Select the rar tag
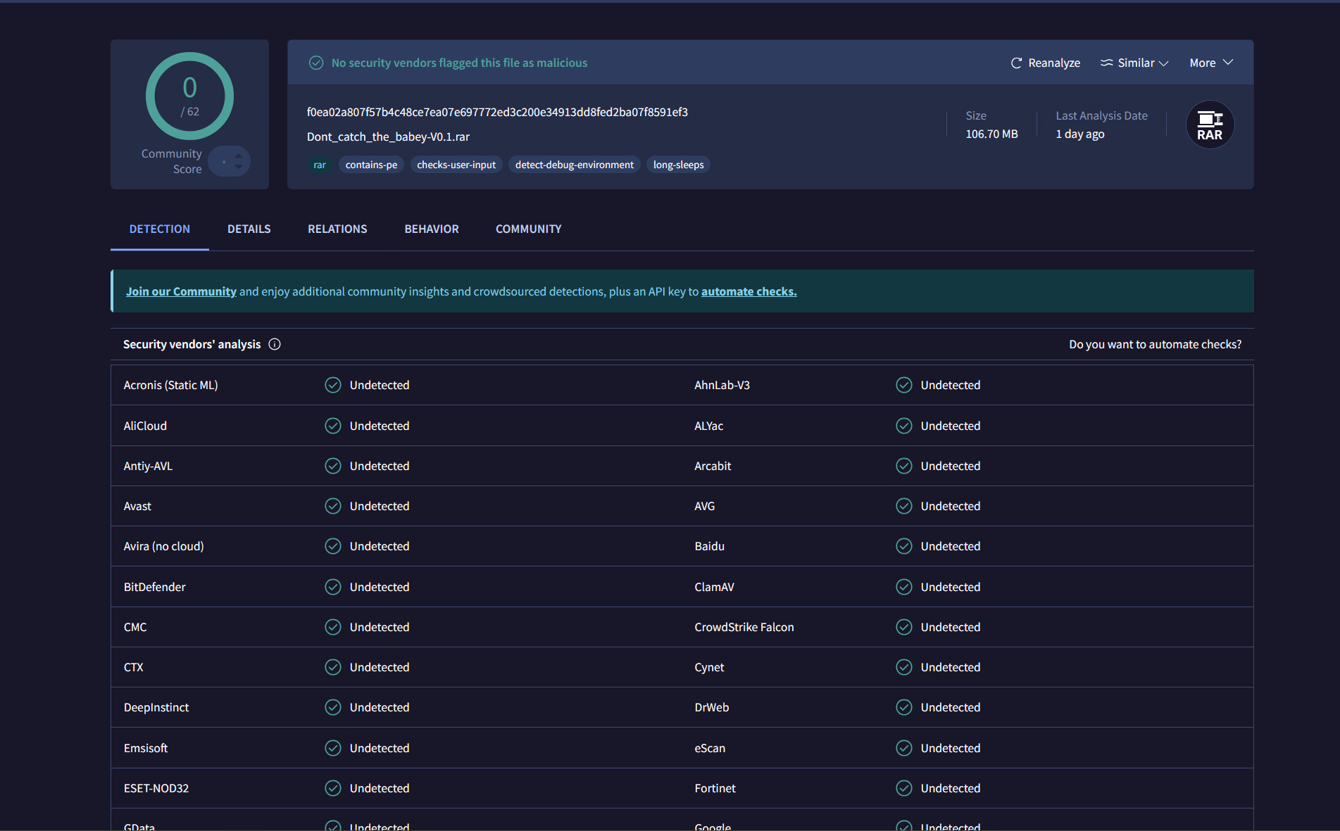The height and width of the screenshot is (831, 1340). tap(320, 165)
